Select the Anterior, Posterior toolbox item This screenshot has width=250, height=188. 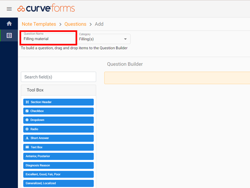point(59,156)
